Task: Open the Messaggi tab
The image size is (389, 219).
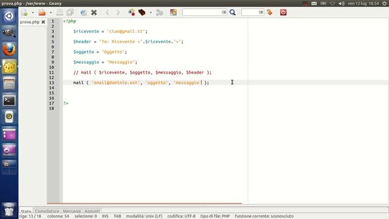Action: click(x=72, y=211)
